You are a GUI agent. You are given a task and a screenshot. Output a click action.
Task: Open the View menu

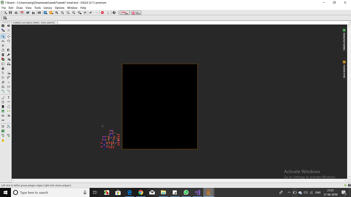[29, 7]
